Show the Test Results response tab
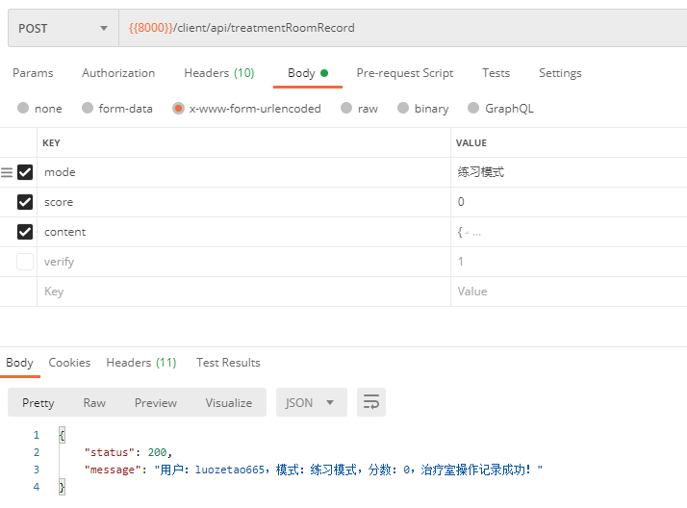Viewport: 687px width, 508px height. point(228,363)
